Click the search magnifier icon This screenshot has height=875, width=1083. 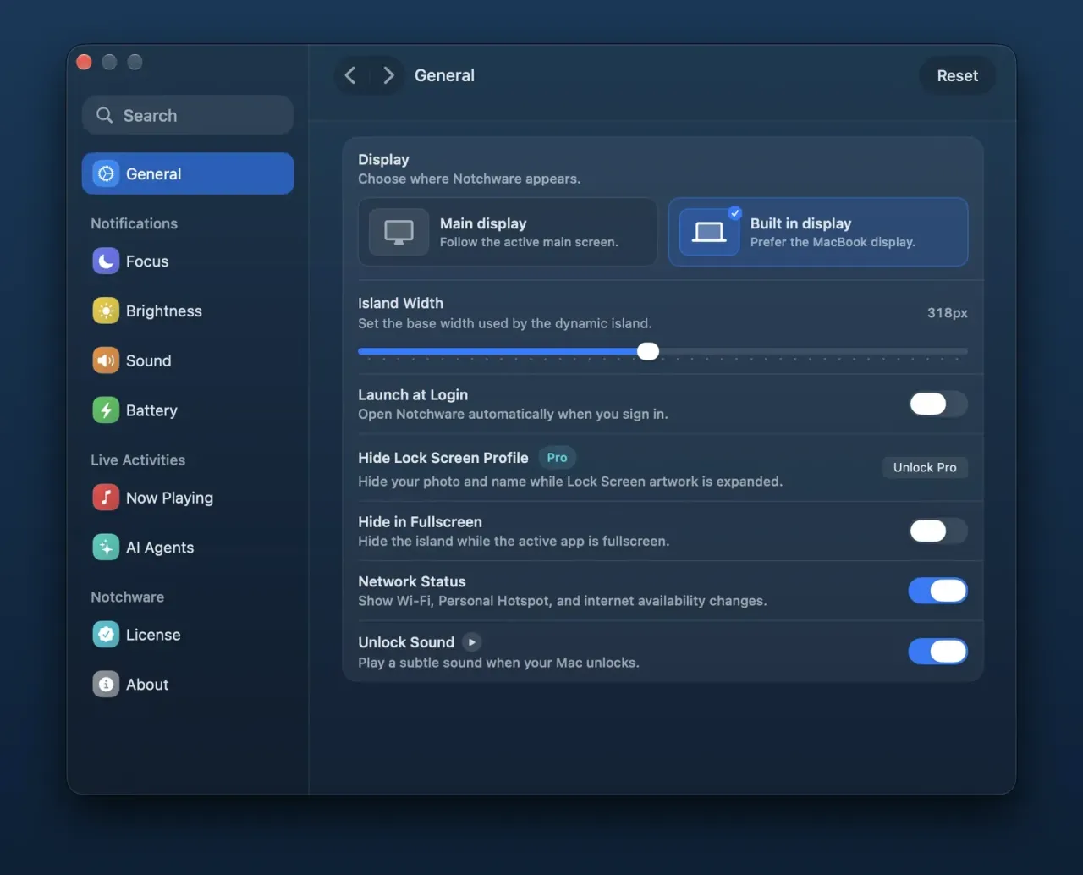coord(104,115)
